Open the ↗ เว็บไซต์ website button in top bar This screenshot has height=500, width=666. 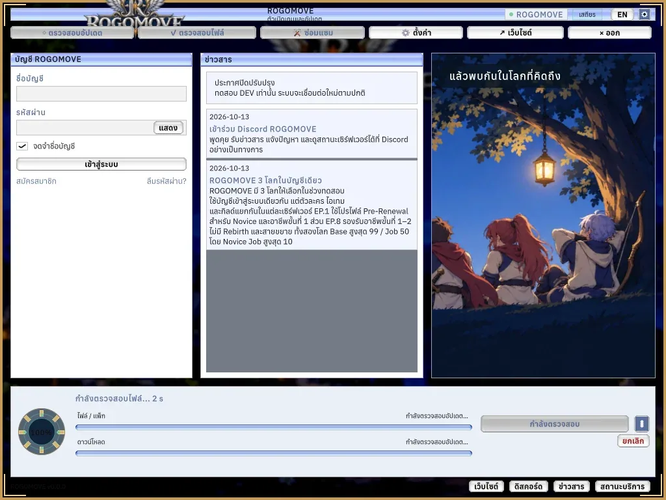tap(515, 33)
